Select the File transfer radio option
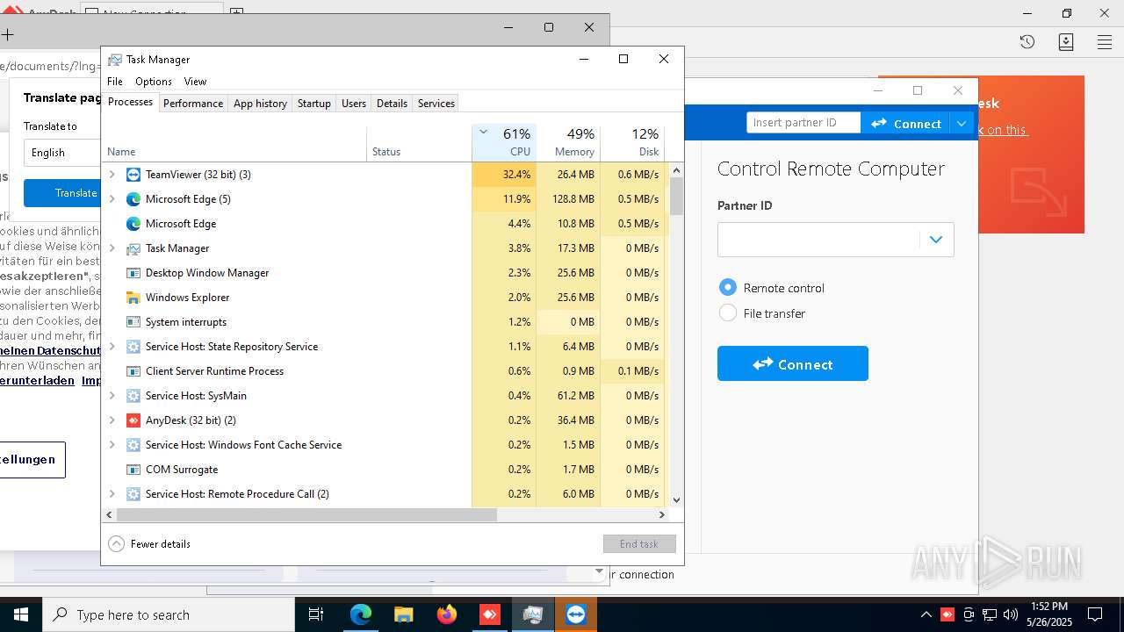The image size is (1124, 632). [727, 312]
